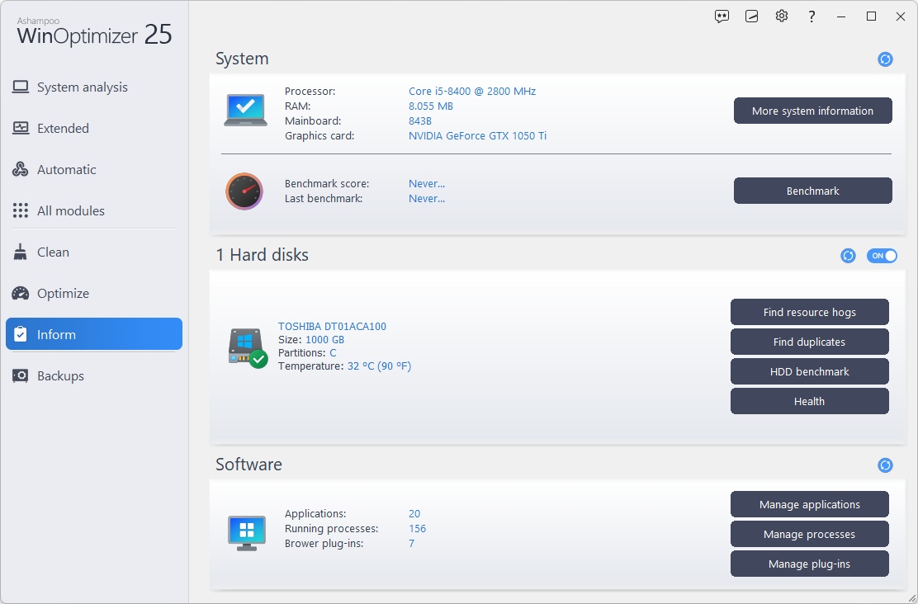Viewport: 918px width, 604px height.
Task: Click the feedback speech bubble icon
Action: pyautogui.click(x=722, y=17)
